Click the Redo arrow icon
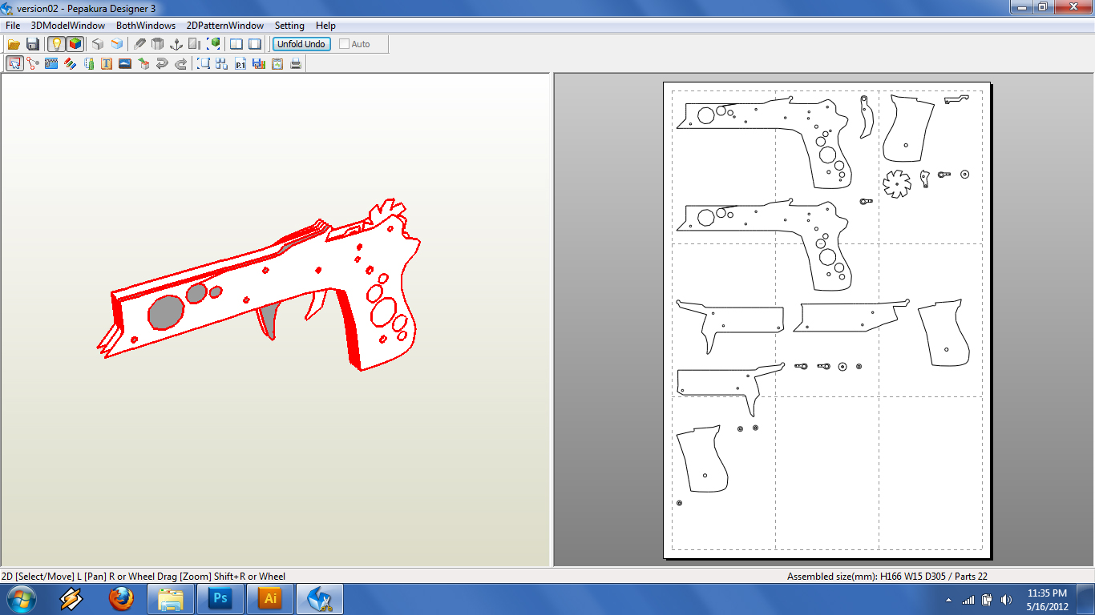1095x615 pixels. coord(180,63)
